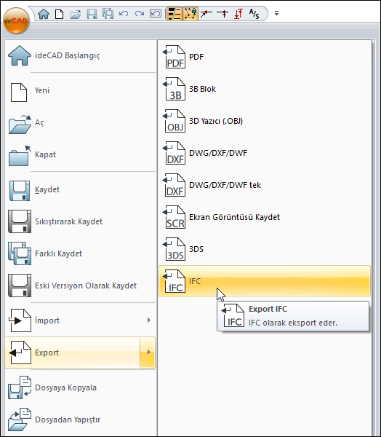Toggle the highlighted list panel icon
This screenshot has height=437, width=381.
(x=175, y=14)
